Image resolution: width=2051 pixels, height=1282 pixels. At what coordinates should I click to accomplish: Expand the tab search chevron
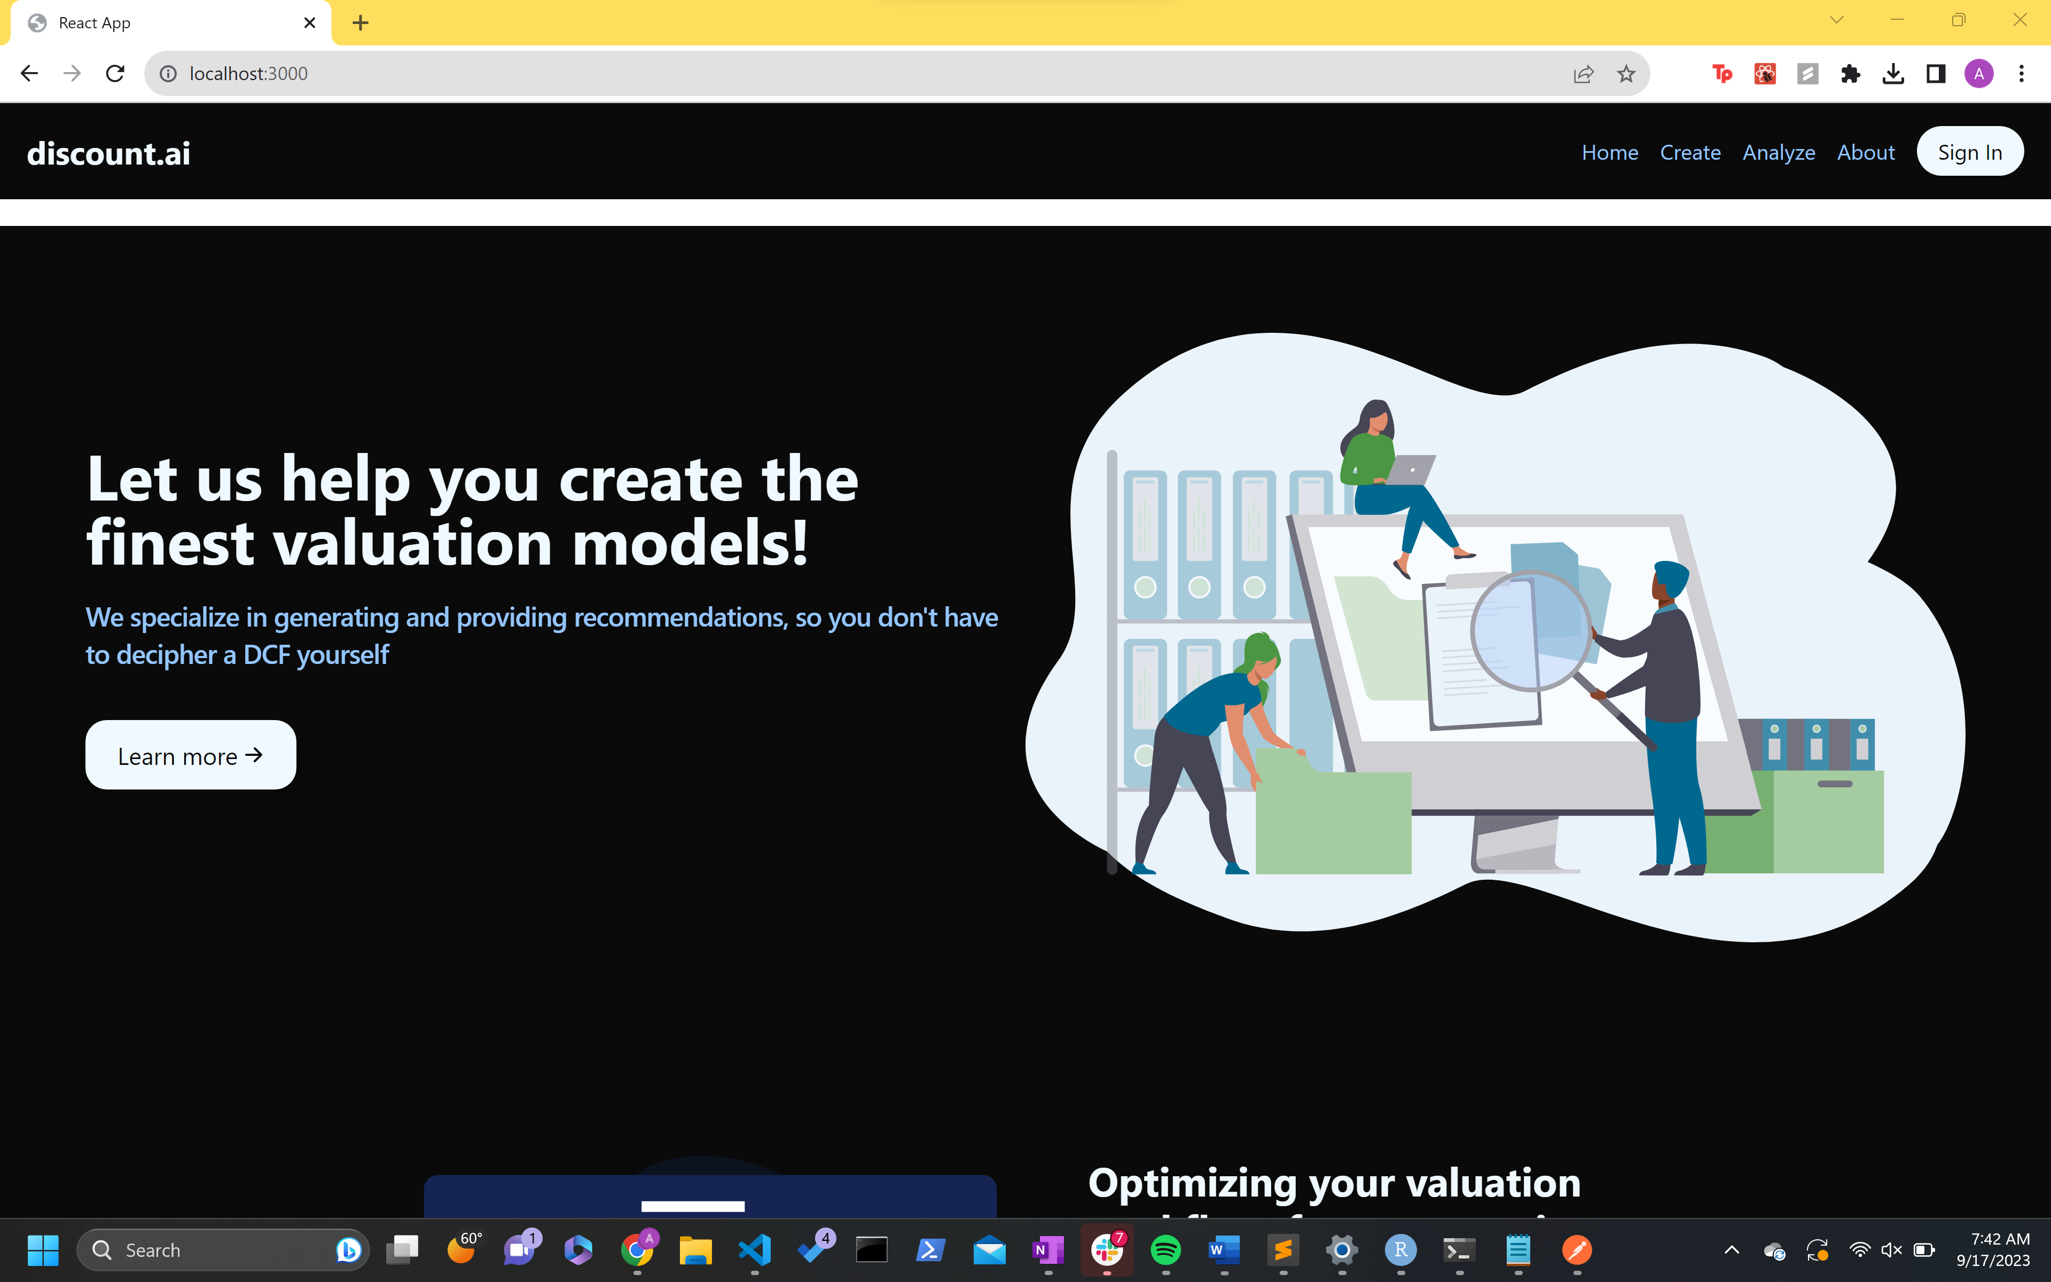click(x=1837, y=20)
